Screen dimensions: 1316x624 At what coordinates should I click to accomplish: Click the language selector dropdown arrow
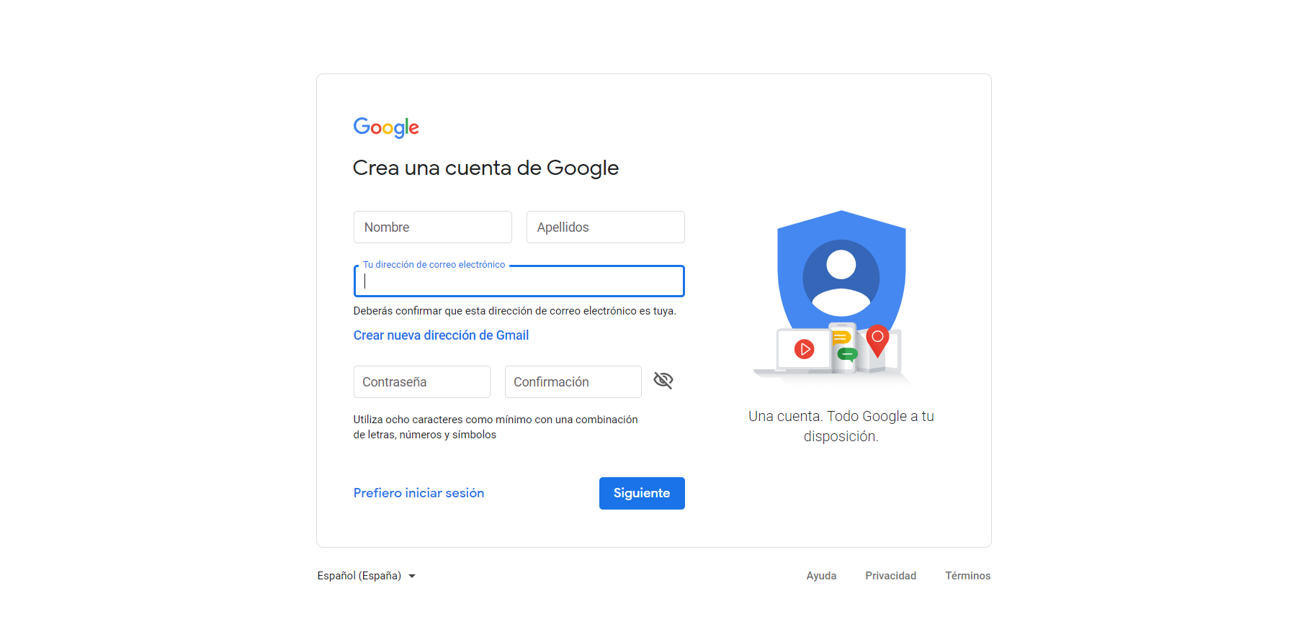point(412,576)
